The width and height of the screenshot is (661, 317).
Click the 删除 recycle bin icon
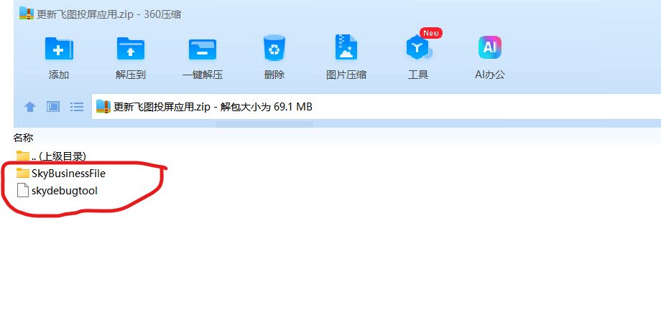[274, 47]
